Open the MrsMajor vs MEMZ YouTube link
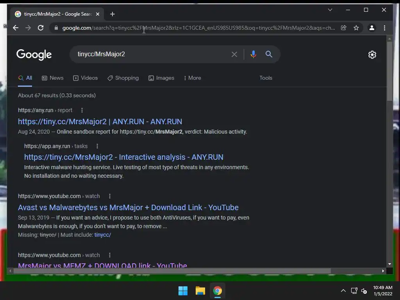Screen dimensions: 400x300 click(x=103, y=265)
